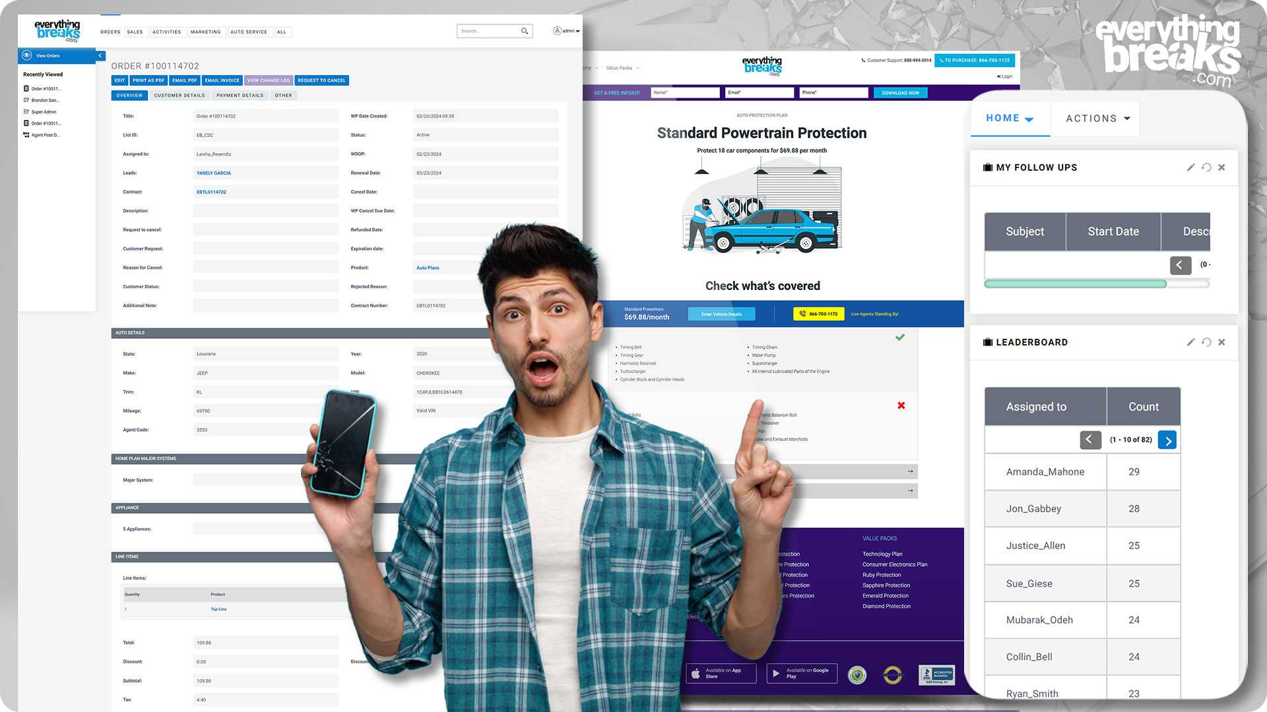Switch to the Customer Details tab
Screen dimensions: 1267x712
[179, 96]
